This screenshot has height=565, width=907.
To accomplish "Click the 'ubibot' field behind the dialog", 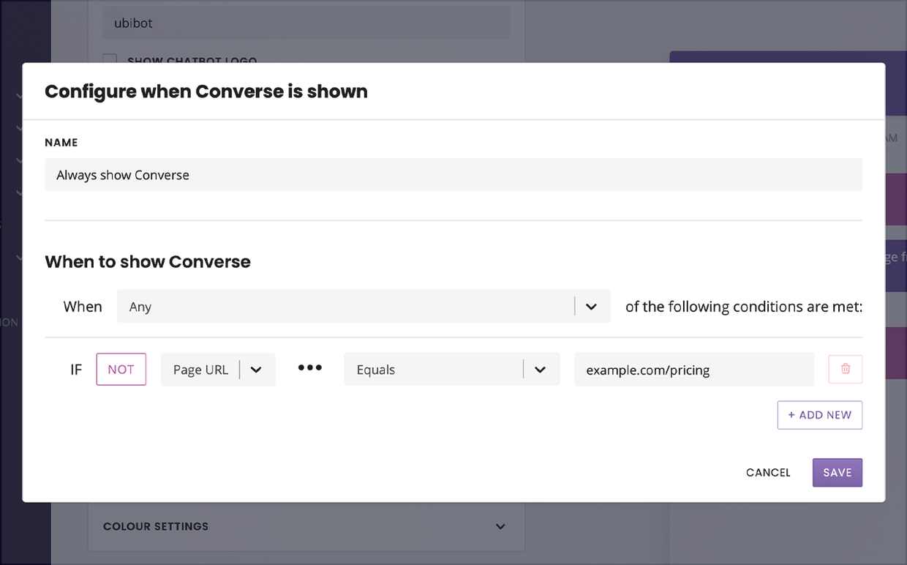I will [x=306, y=23].
